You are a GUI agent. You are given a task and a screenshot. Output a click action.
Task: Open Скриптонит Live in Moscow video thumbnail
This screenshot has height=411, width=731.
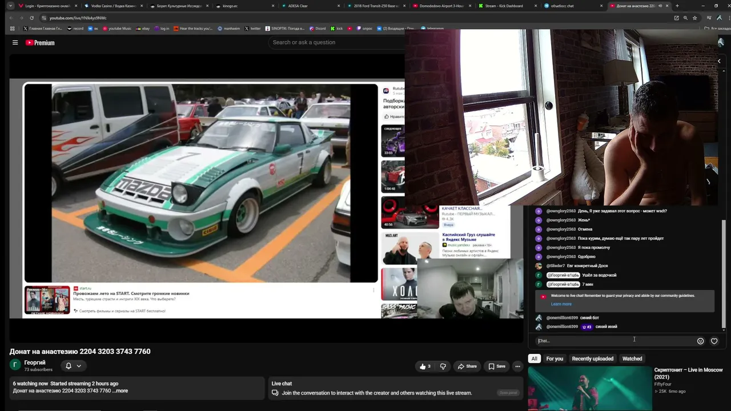coord(589,389)
